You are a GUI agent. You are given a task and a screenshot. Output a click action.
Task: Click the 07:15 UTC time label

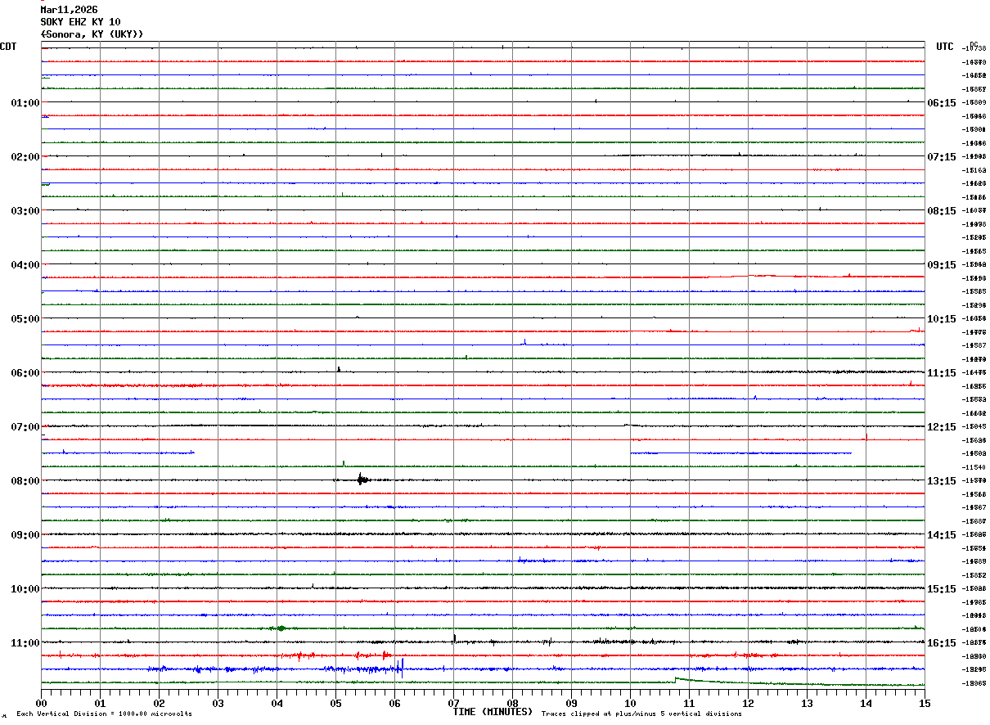(x=941, y=156)
